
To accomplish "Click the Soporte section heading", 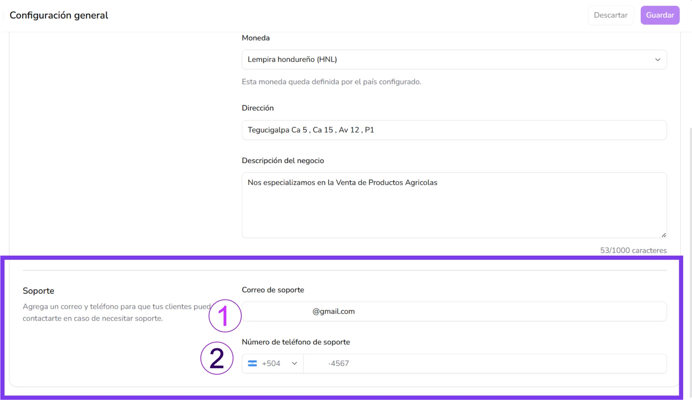I will (38, 291).
